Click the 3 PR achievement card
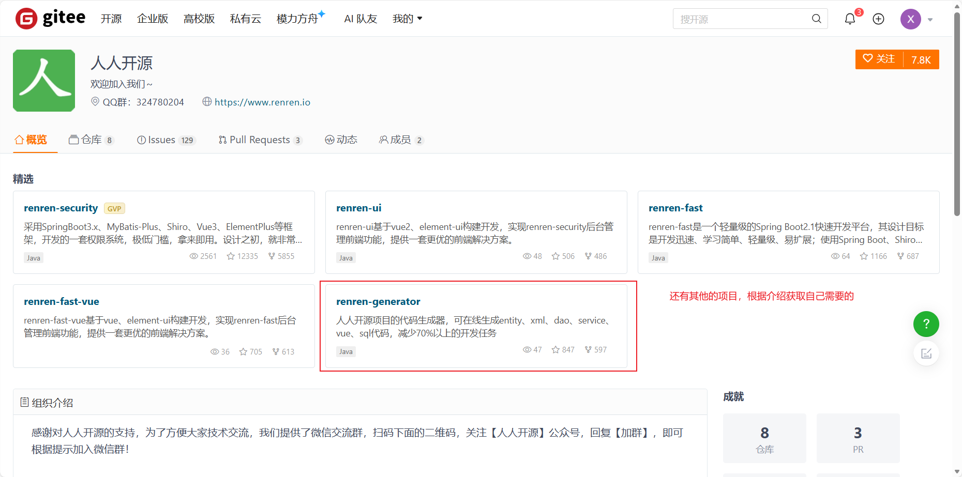The width and height of the screenshot is (962, 477). (858, 438)
